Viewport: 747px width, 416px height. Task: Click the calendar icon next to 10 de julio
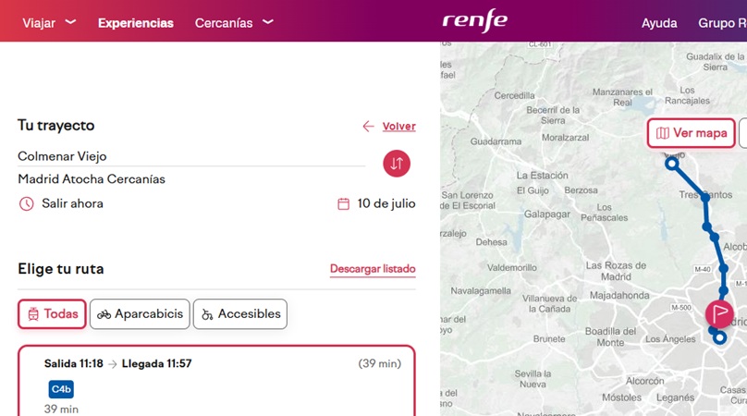tap(344, 203)
